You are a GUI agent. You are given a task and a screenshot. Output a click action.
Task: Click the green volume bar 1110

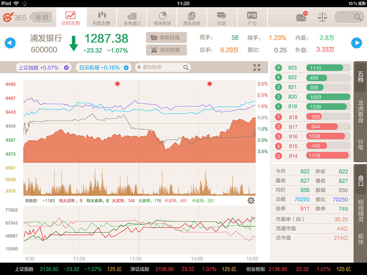[x=325, y=68]
